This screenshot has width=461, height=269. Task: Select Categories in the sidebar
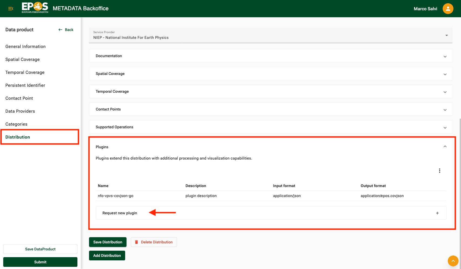(16, 124)
